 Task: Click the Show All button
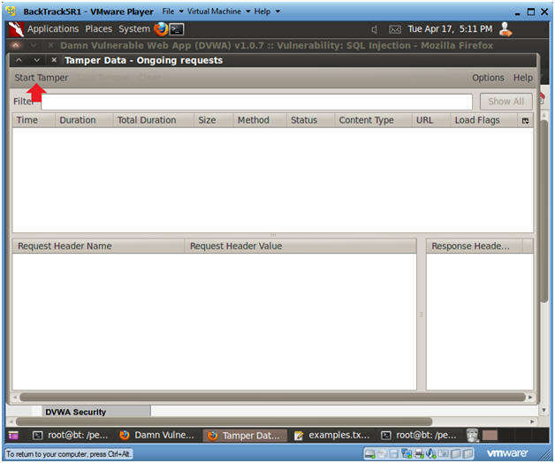click(506, 102)
